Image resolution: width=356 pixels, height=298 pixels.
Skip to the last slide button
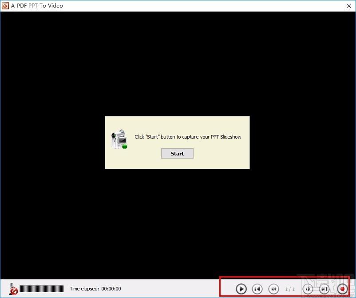click(x=324, y=289)
